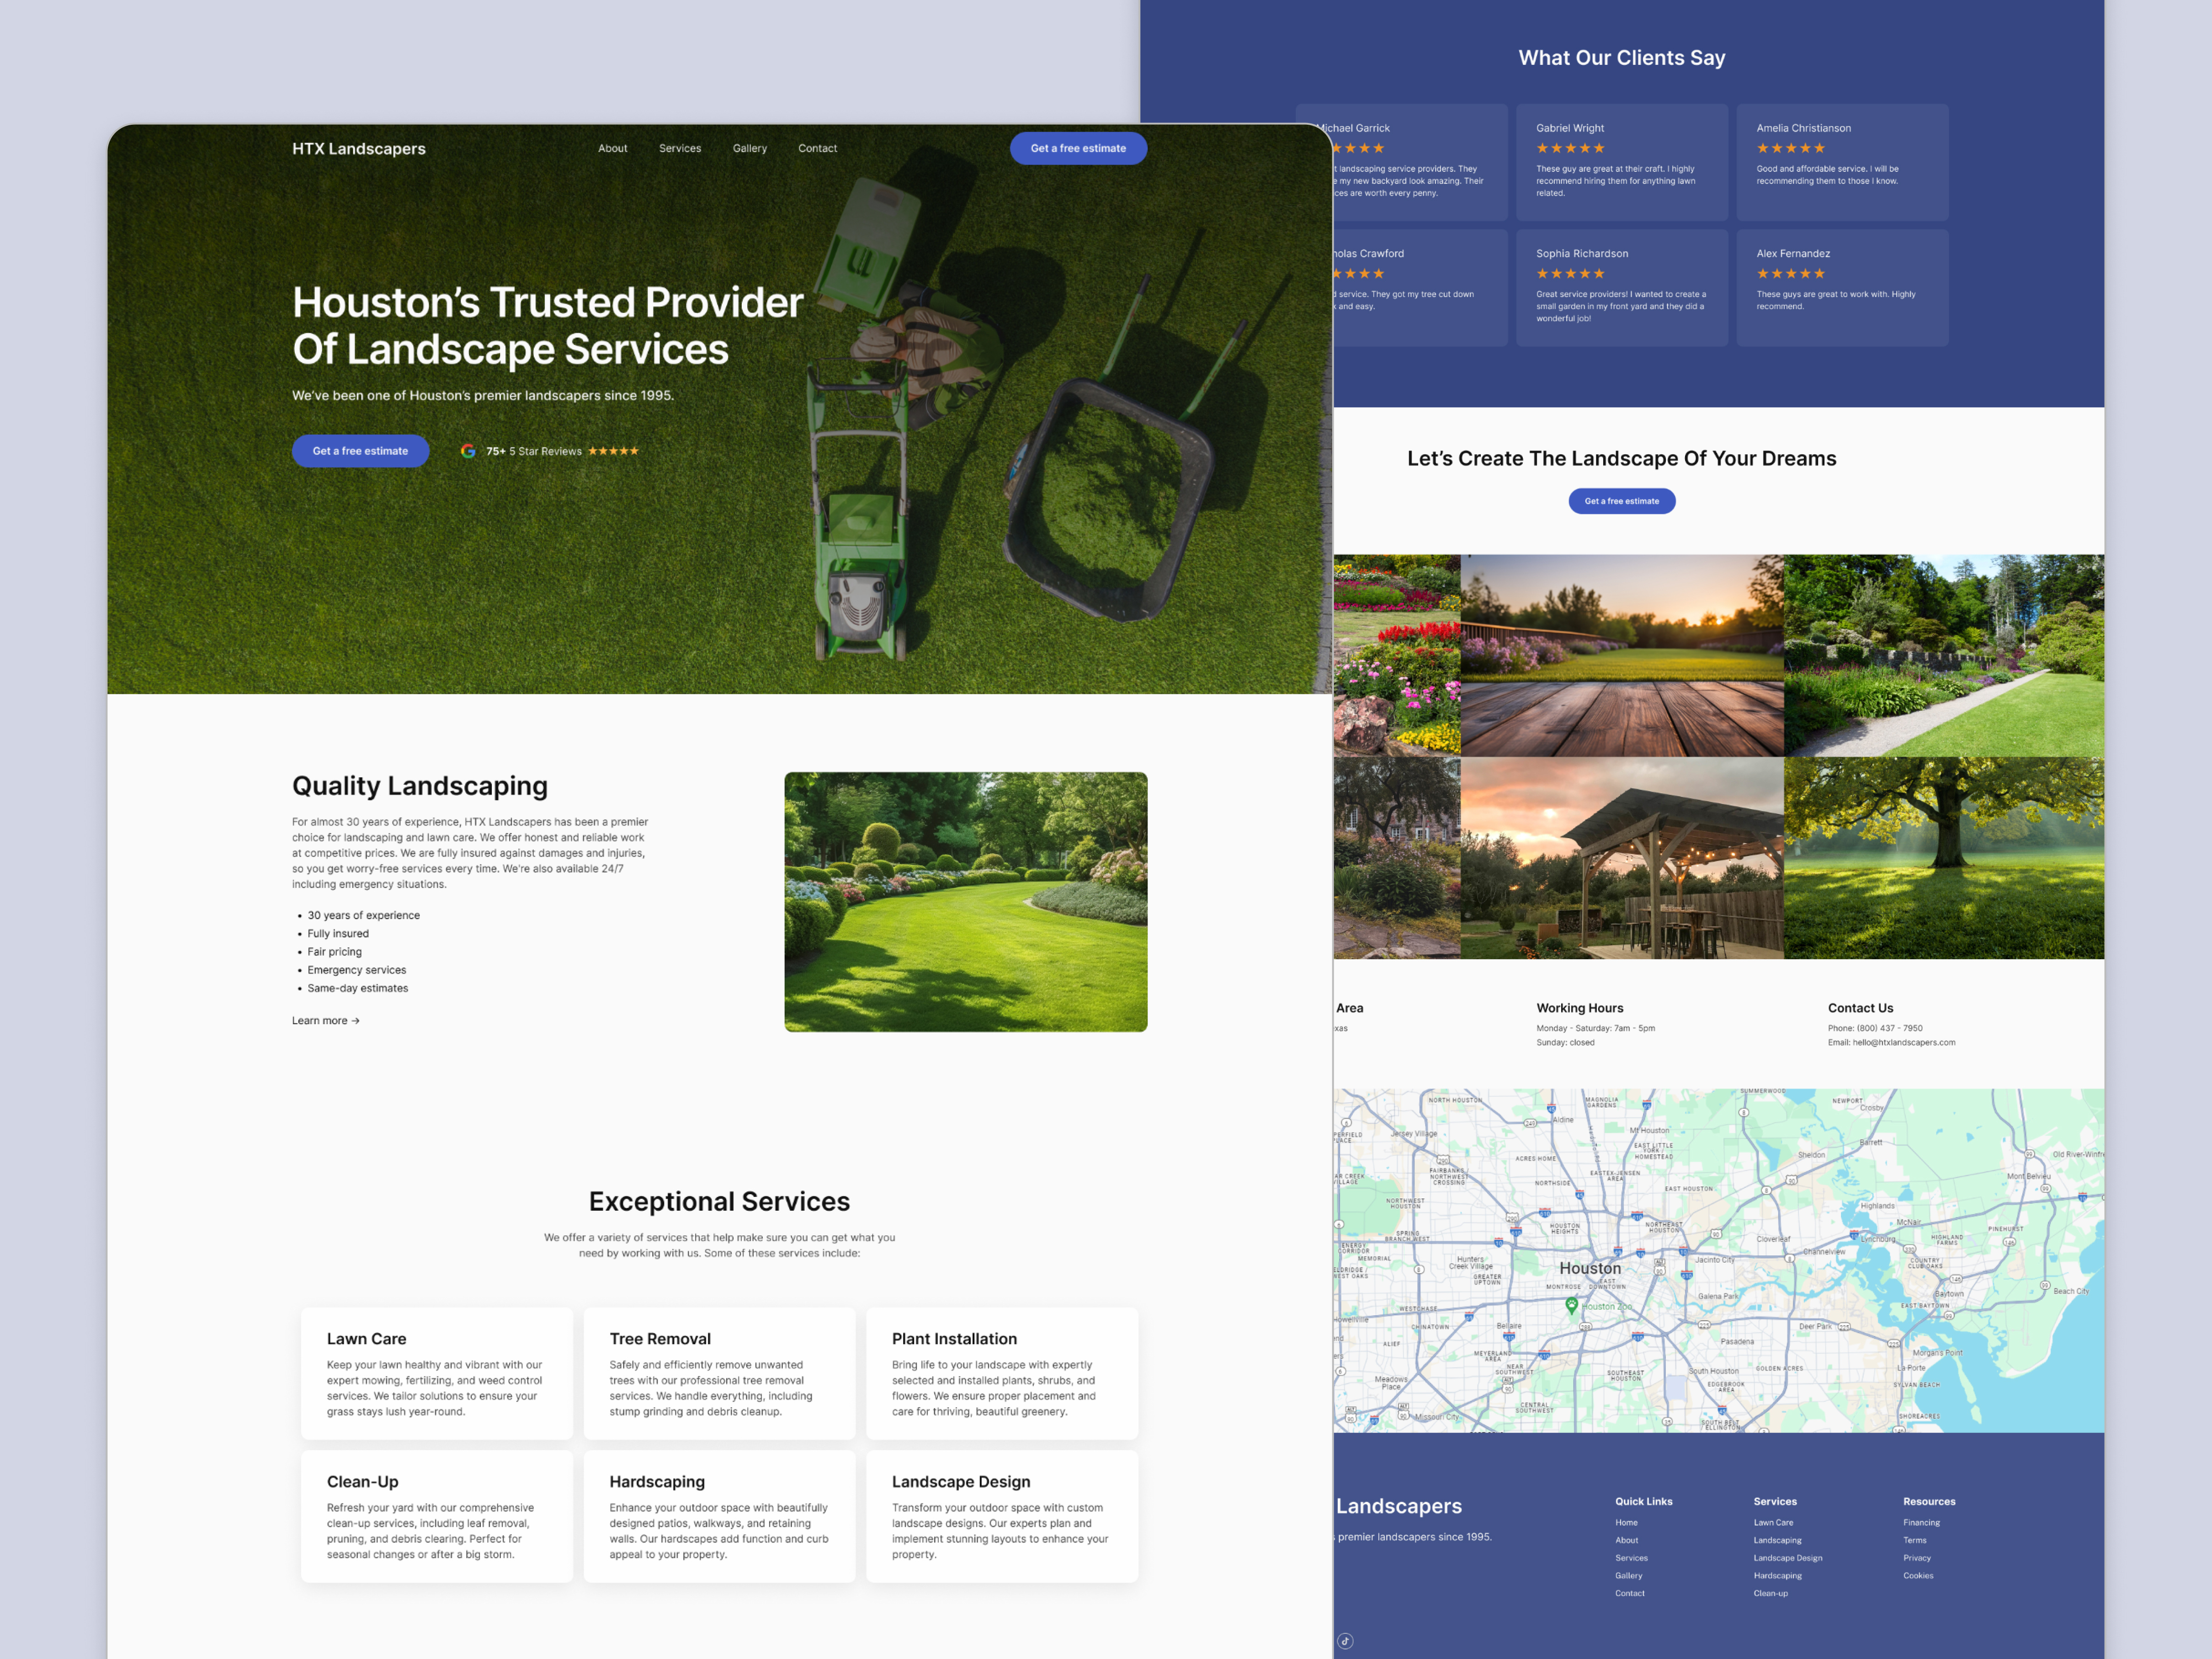Click the Google logo beside the review count

469,451
